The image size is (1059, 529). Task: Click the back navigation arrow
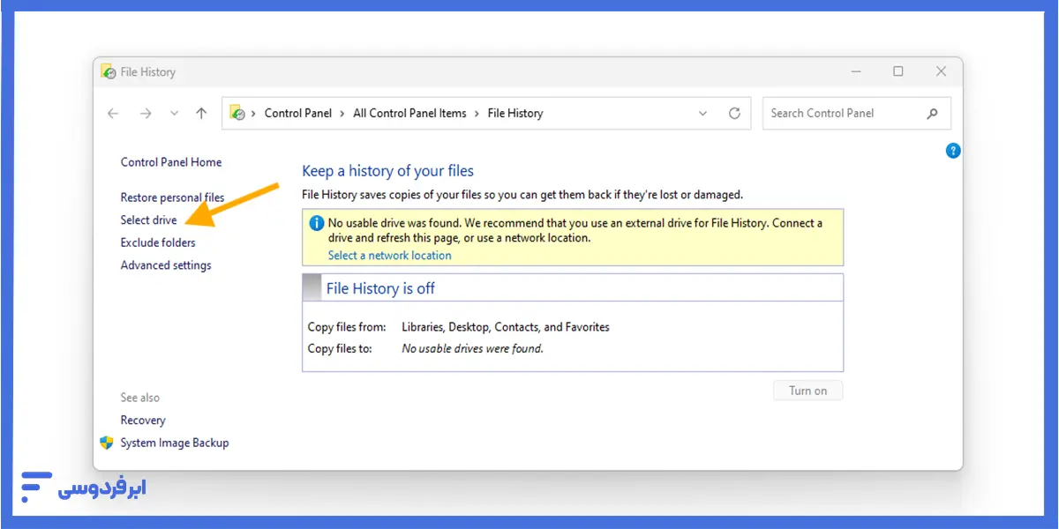coord(113,114)
